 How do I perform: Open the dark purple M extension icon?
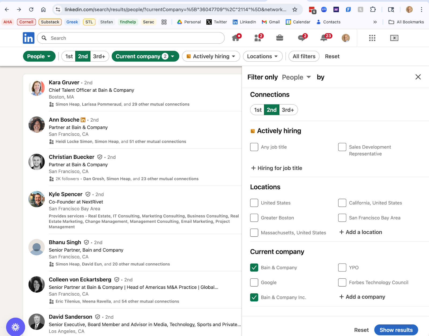(336, 10)
